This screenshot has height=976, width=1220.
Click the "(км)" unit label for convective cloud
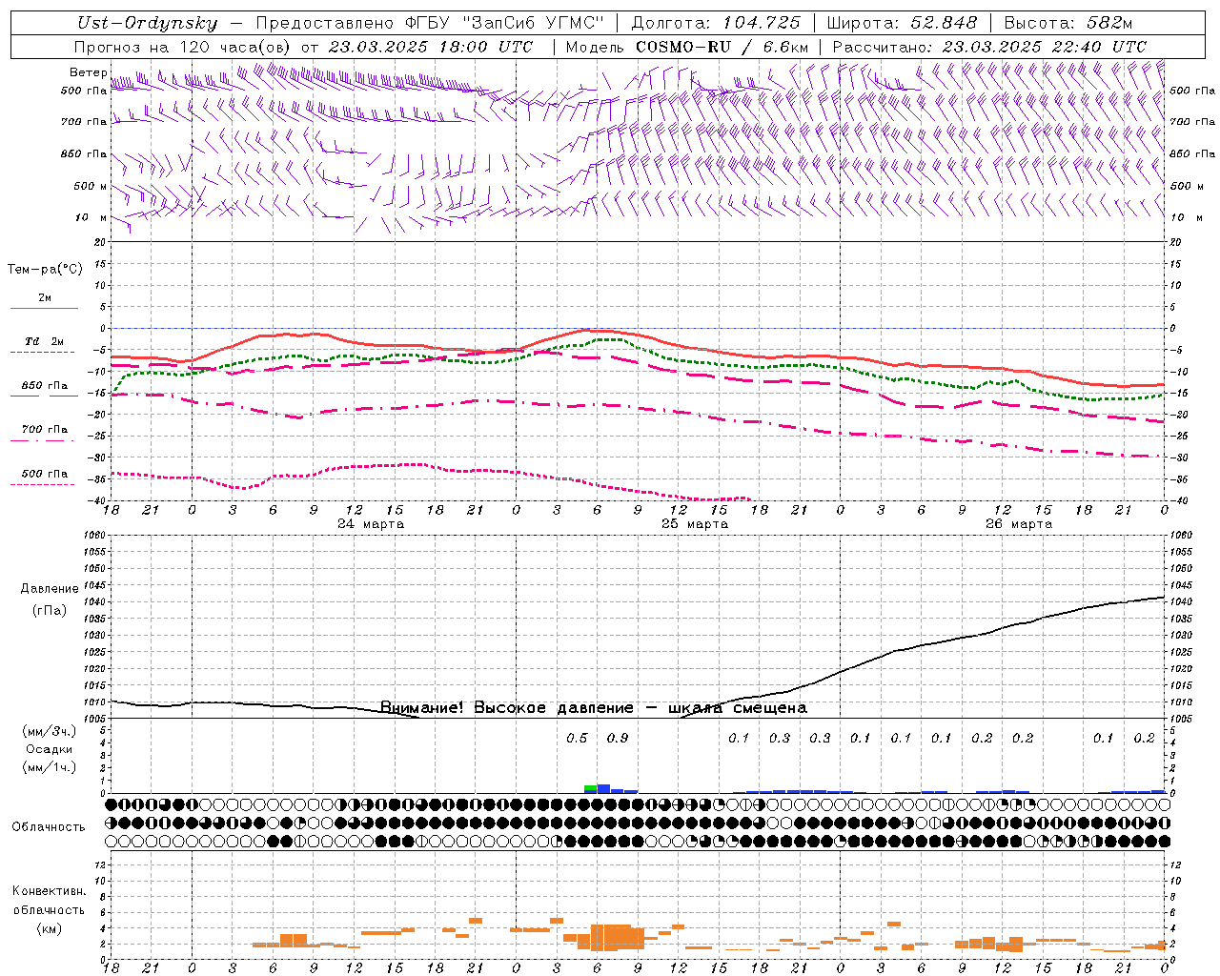tap(50, 928)
